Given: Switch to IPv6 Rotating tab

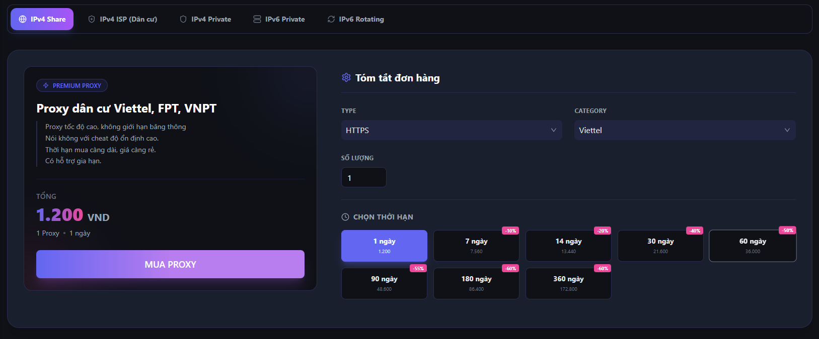Looking at the screenshot, I should pyautogui.click(x=355, y=19).
